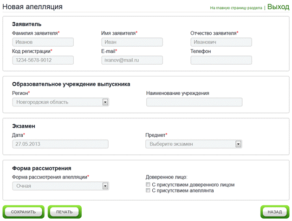Viewport: 292px width, 221px height.
Task: Click the Образовательное учреждение выпускника title
Action: [x=71, y=84]
